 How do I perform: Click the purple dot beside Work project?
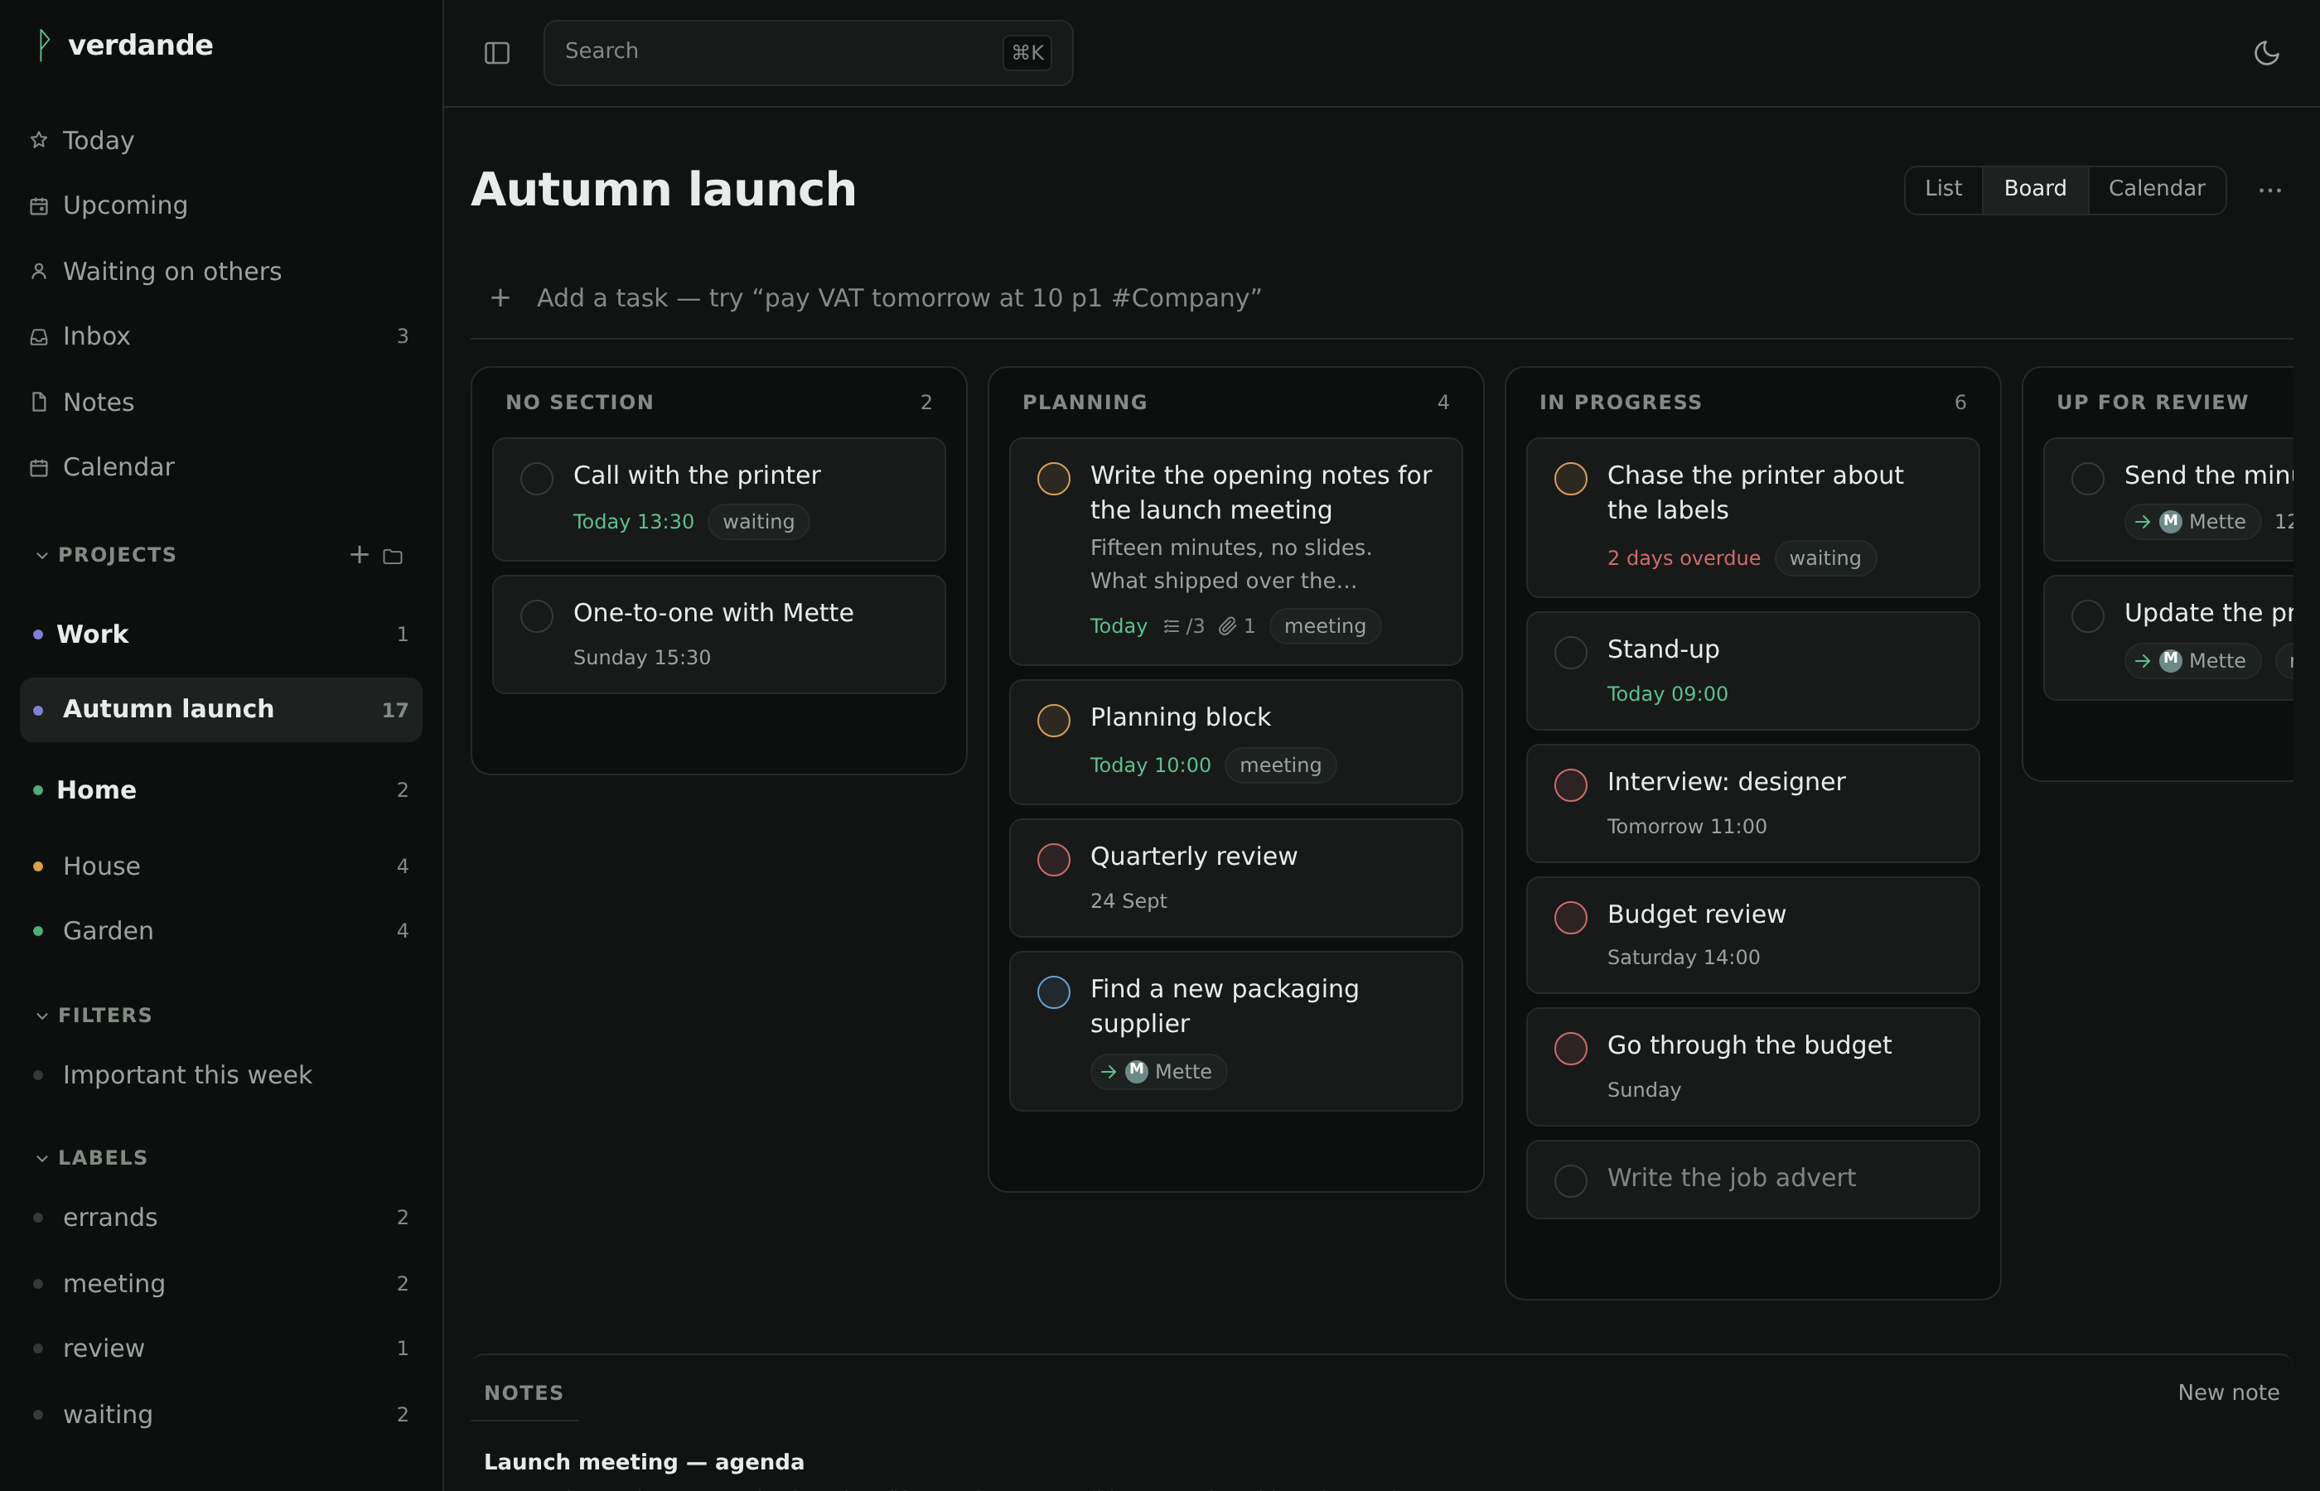pyautogui.click(x=38, y=635)
